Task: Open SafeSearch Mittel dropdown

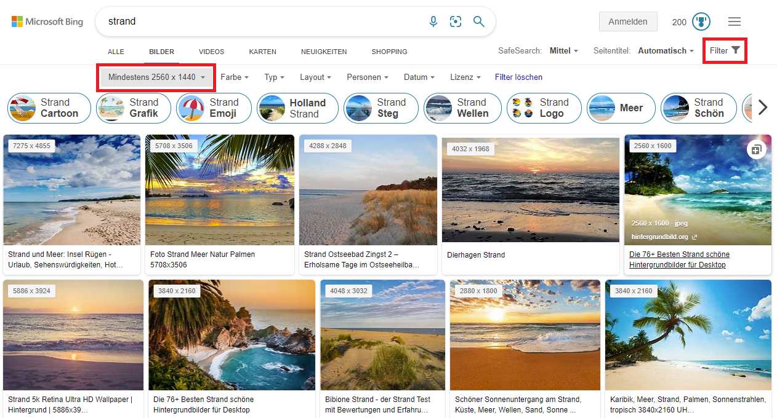Action: 563,50
